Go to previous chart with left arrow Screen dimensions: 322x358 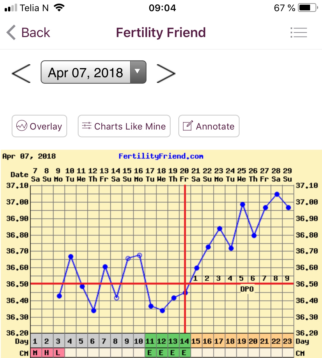[x=21, y=74]
